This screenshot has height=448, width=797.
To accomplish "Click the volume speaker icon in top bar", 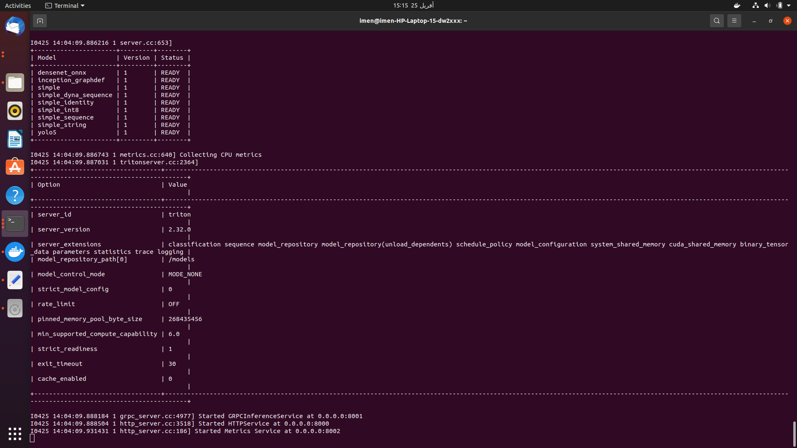I will (766, 5).
